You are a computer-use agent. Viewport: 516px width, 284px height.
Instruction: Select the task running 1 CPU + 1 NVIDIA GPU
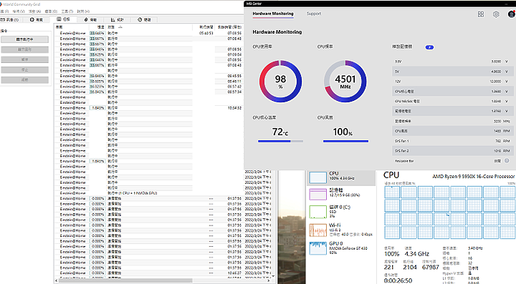point(148,193)
